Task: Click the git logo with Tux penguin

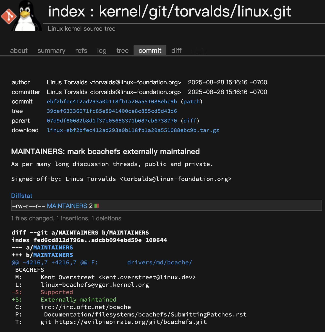Action: pos(21,16)
